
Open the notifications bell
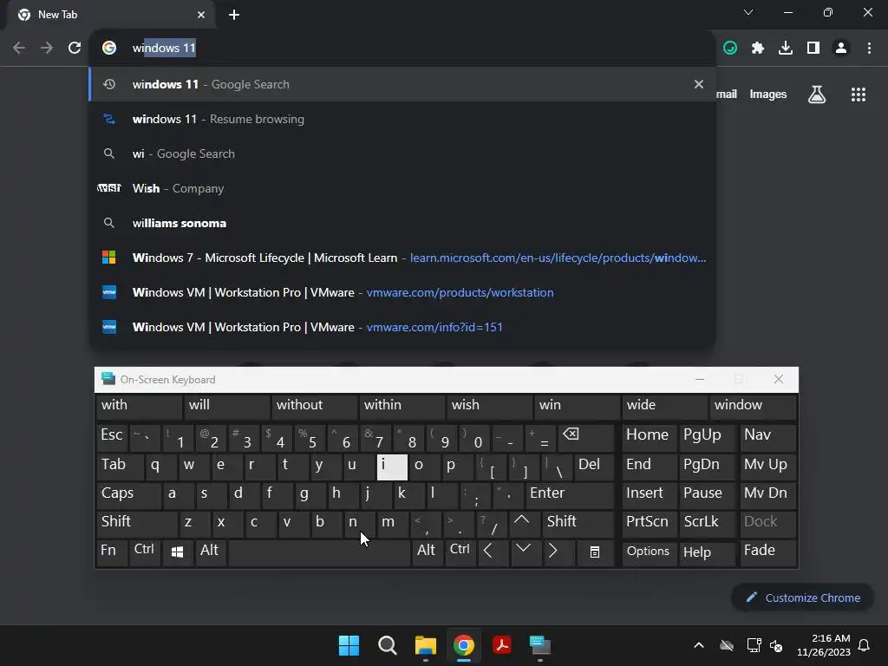pos(865,645)
